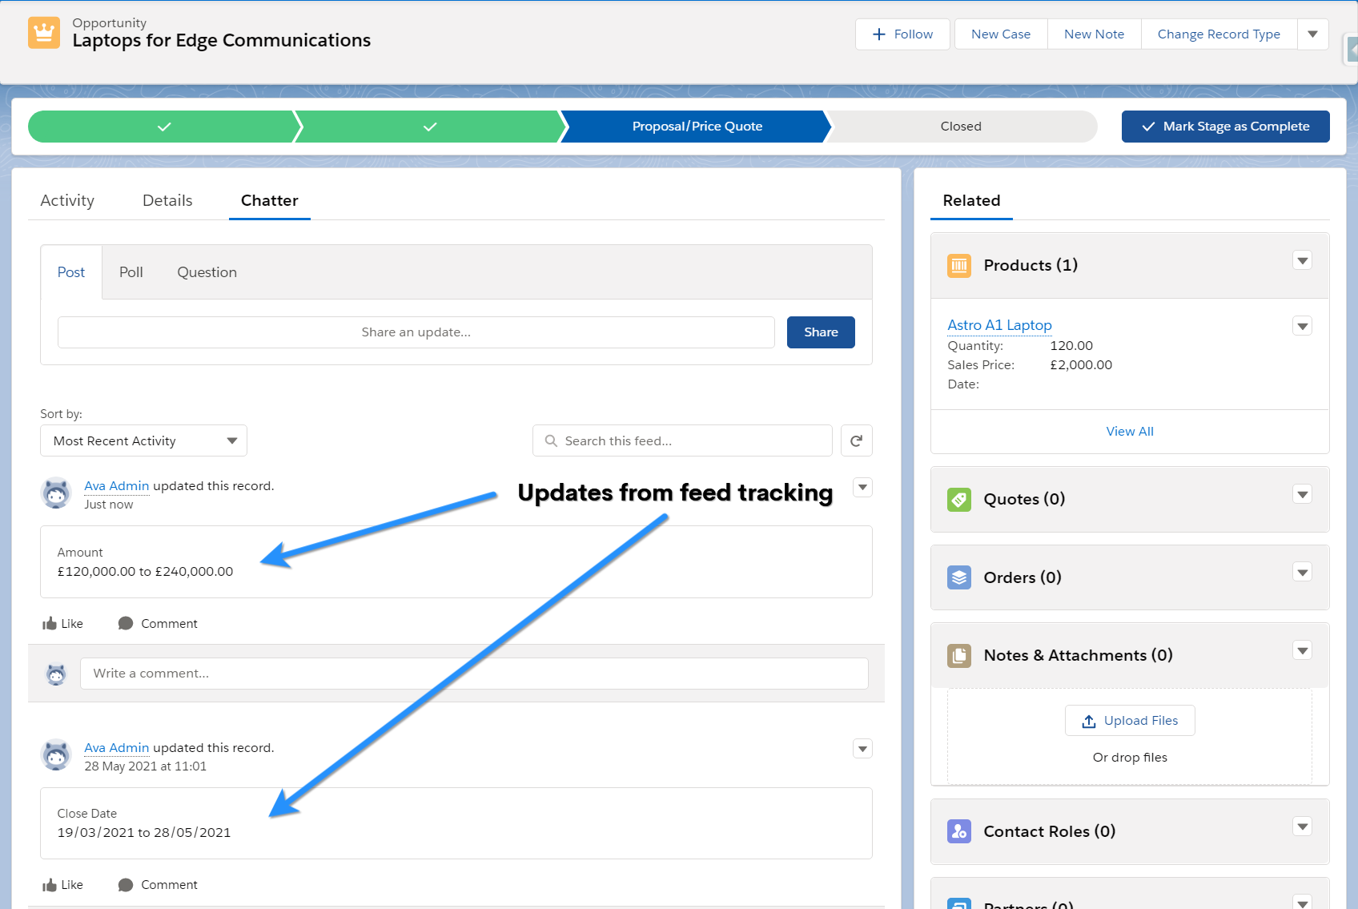This screenshot has width=1358, height=909.
Task: Like the Amount update post
Action: [62, 624]
